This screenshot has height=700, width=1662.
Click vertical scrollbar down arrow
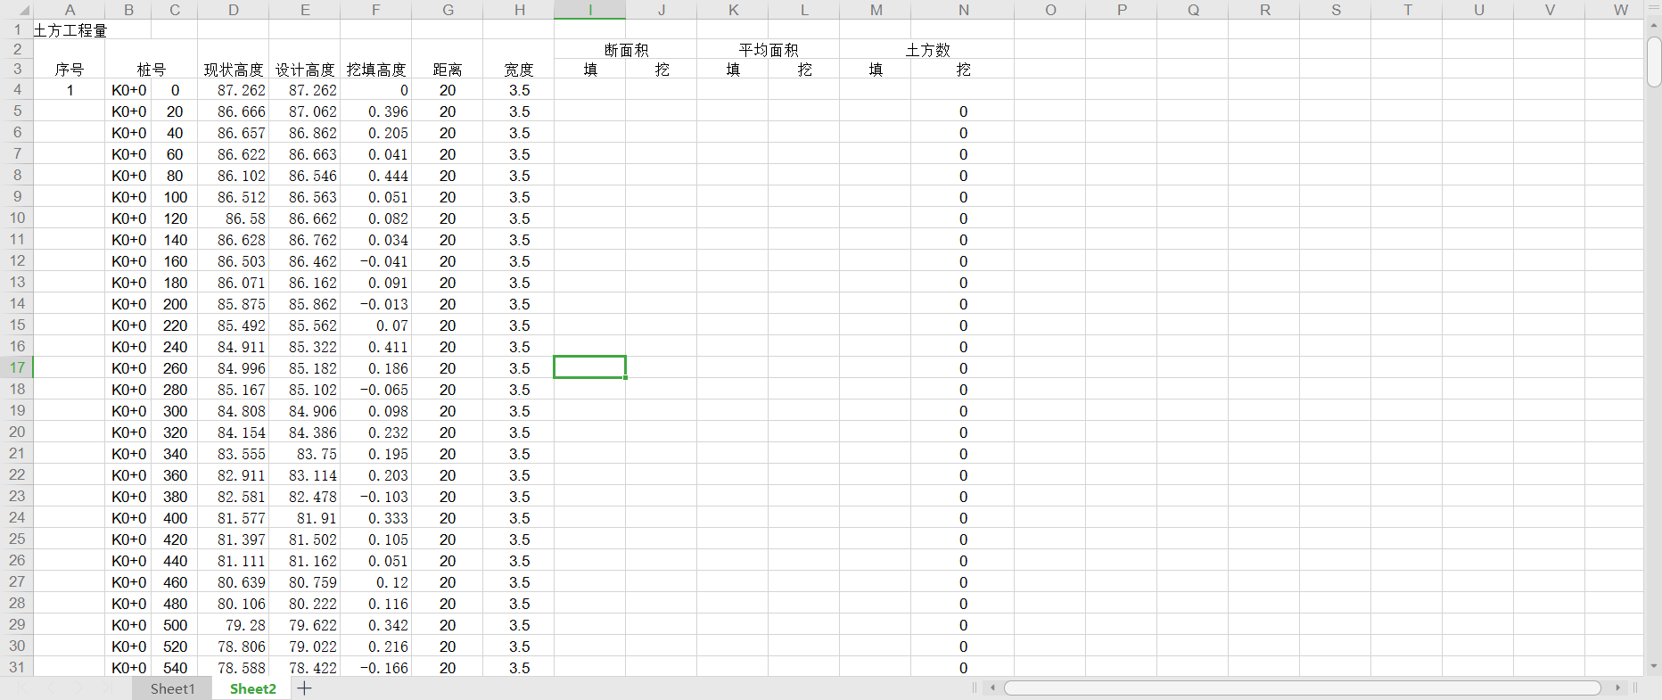coord(1654,666)
